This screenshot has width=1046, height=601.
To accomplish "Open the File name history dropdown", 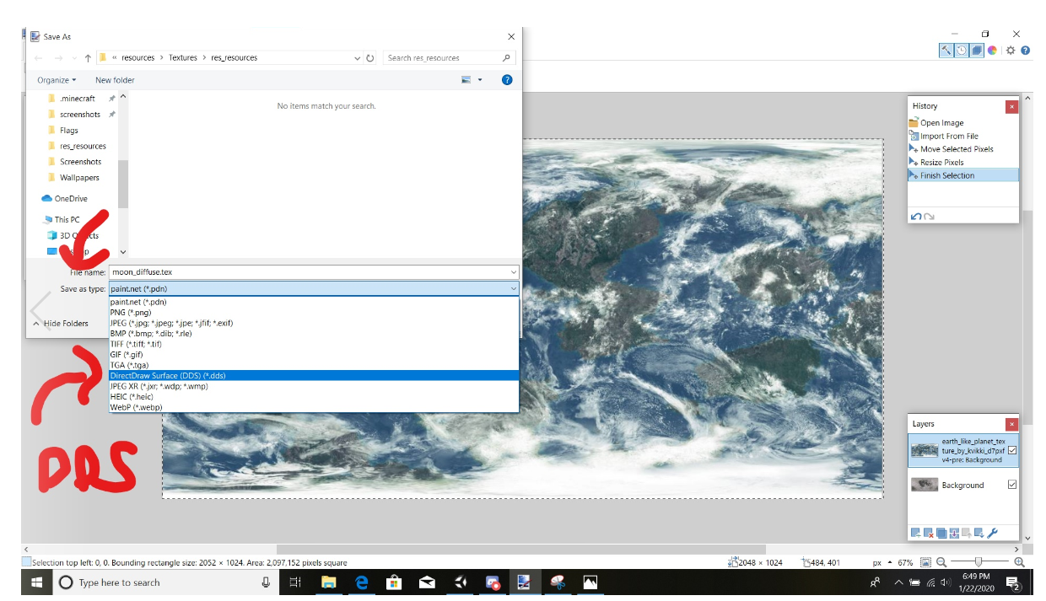I will [x=513, y=272].
